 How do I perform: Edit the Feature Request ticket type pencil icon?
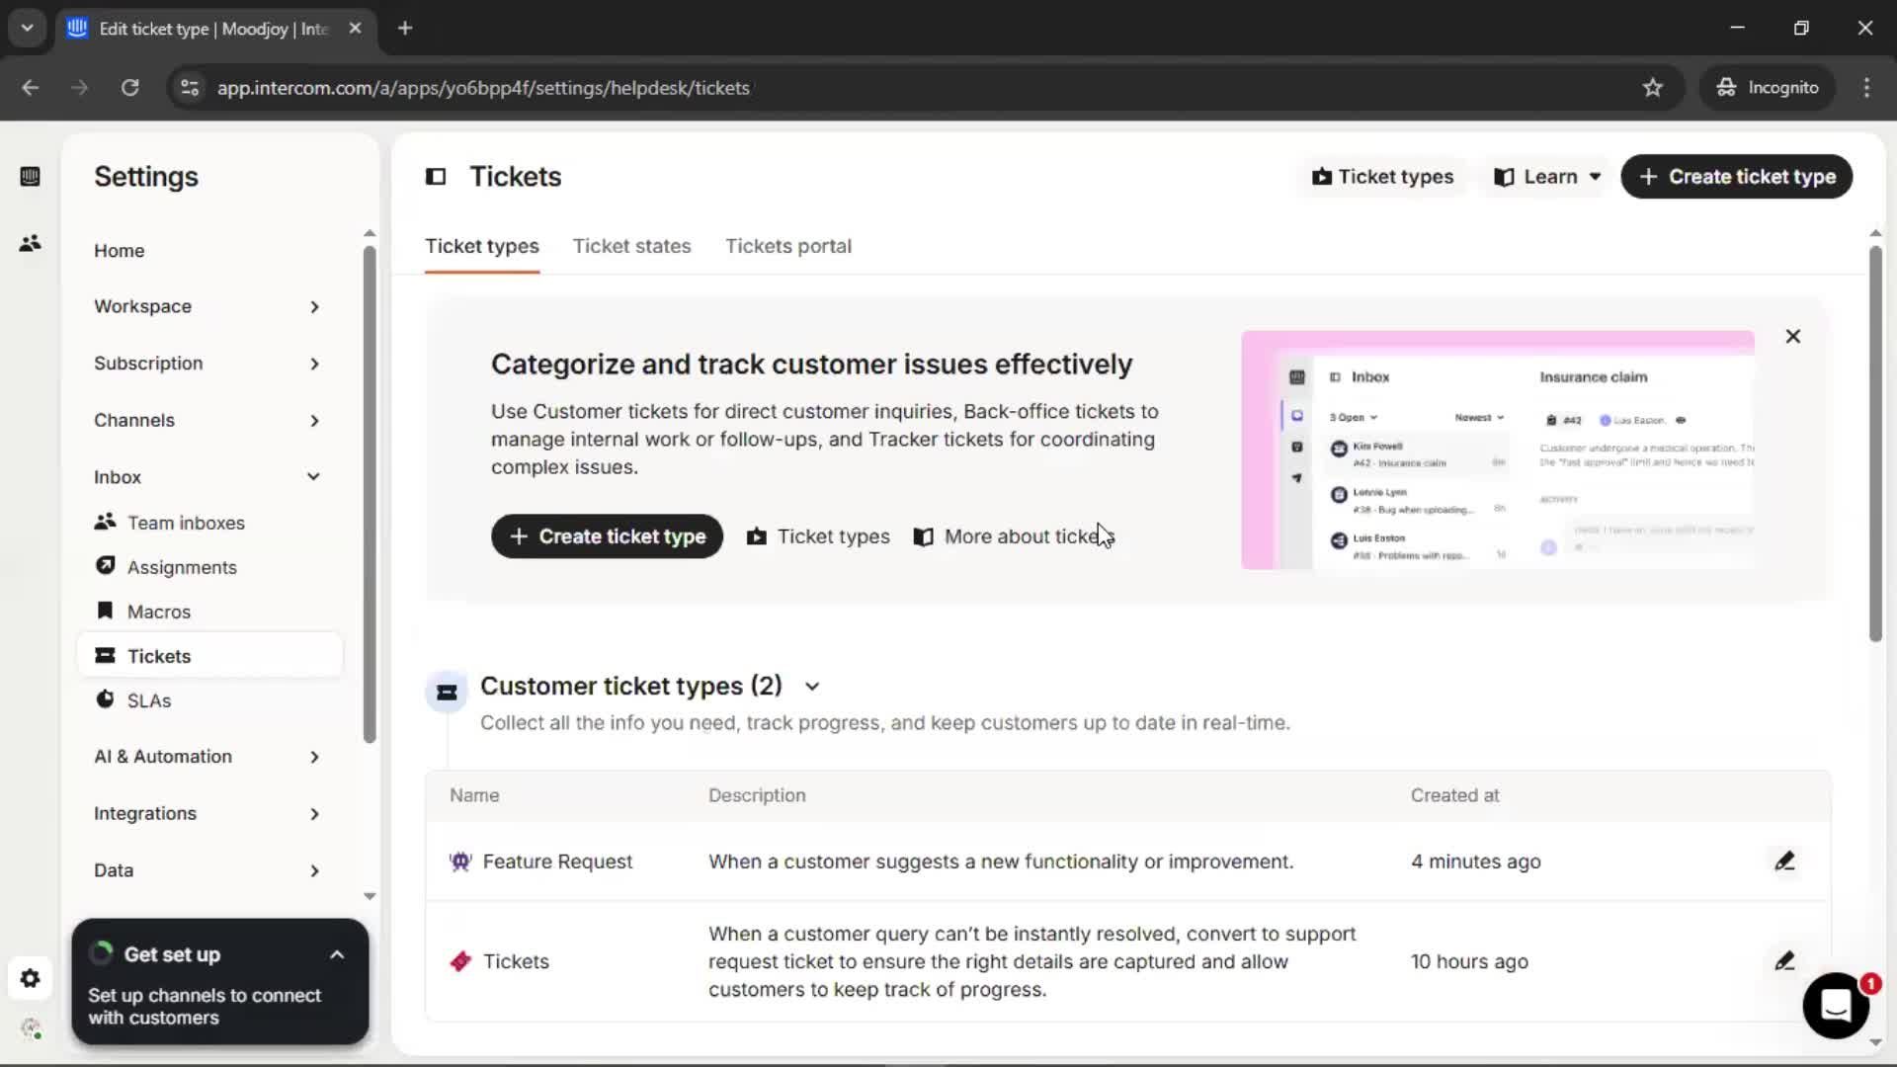(x=1784, y=862)
